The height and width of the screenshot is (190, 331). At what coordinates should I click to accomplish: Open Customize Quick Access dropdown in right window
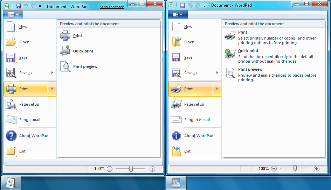tap(204, 6)
